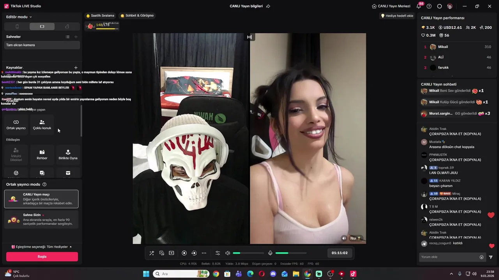This screenshot has width=499, height=280.
Task: Select the portrait phone layout
Action: [x=17, y=26]
